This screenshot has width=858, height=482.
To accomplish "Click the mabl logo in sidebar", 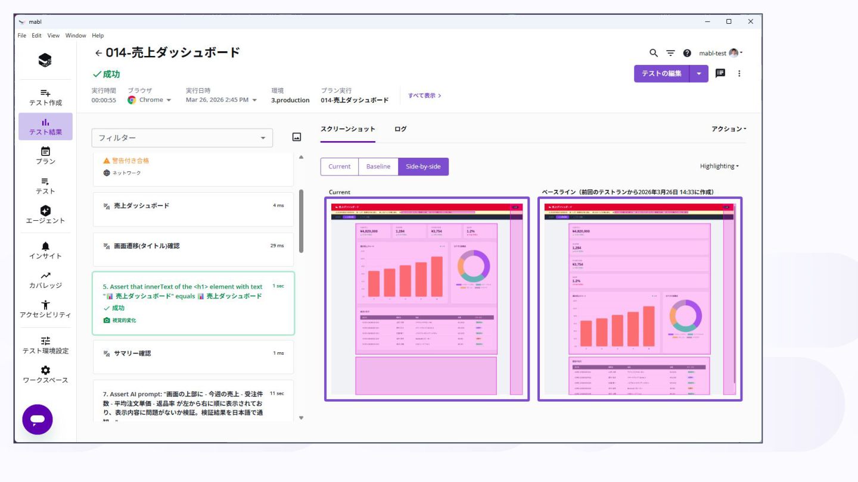I will pyautogui.click(x=45, y=60).
